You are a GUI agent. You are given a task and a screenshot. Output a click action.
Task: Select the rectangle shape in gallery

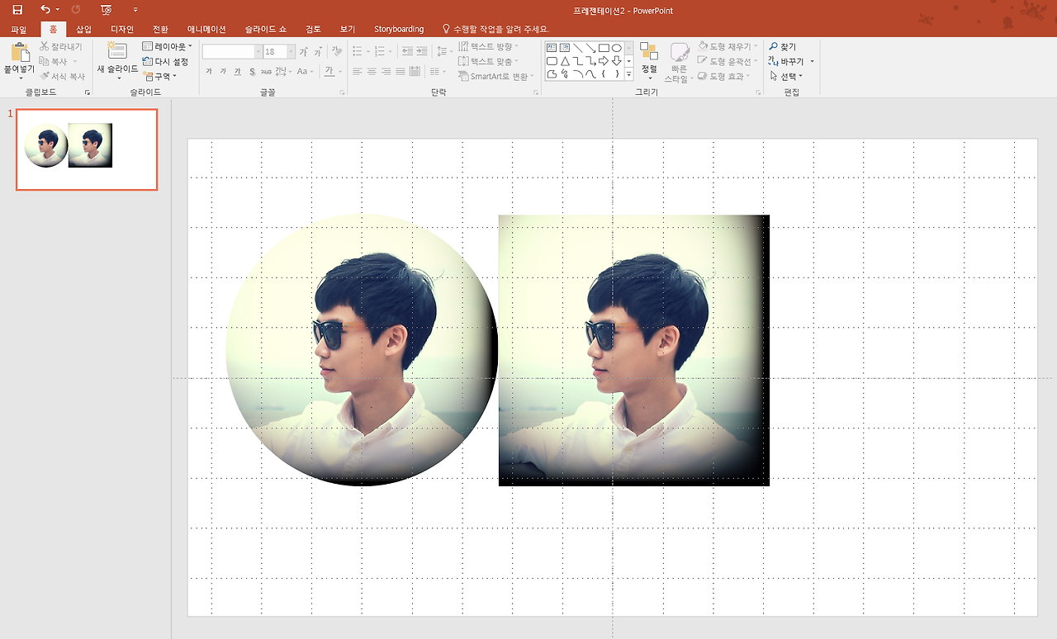click(x=604, y=48)
